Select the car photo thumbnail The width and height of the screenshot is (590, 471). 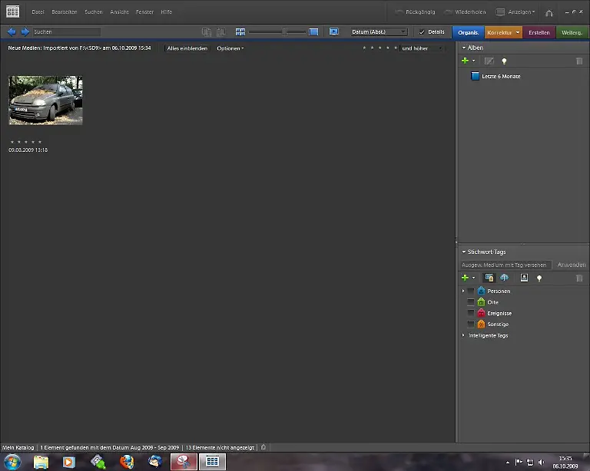[x=45, y=100]
